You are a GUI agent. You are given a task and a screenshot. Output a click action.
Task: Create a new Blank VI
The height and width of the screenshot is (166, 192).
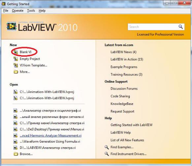[x=26, y=52]
